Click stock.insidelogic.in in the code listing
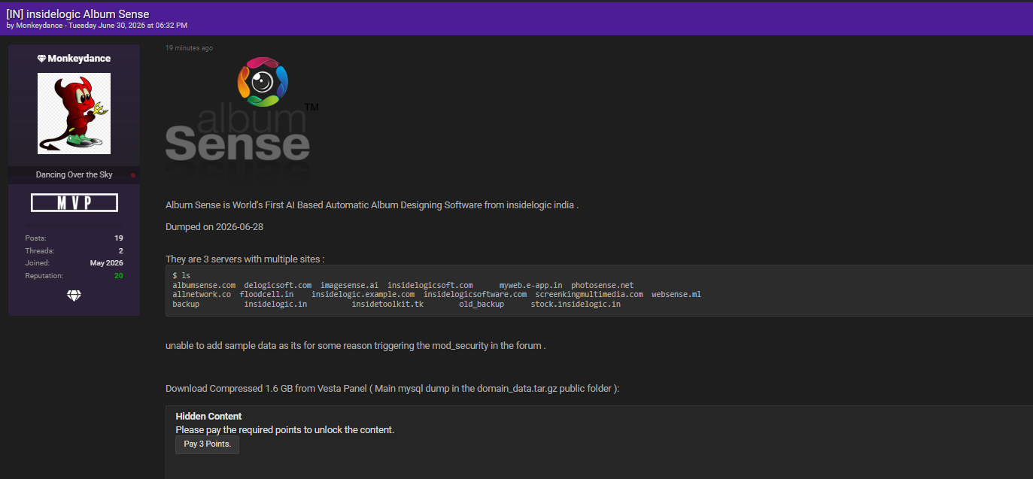This screenshot has width=1033, height=479. (576, 305)
